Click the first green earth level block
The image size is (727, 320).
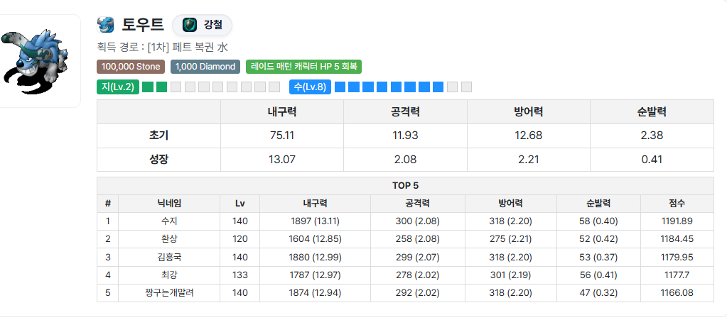[x=148, y=87]
